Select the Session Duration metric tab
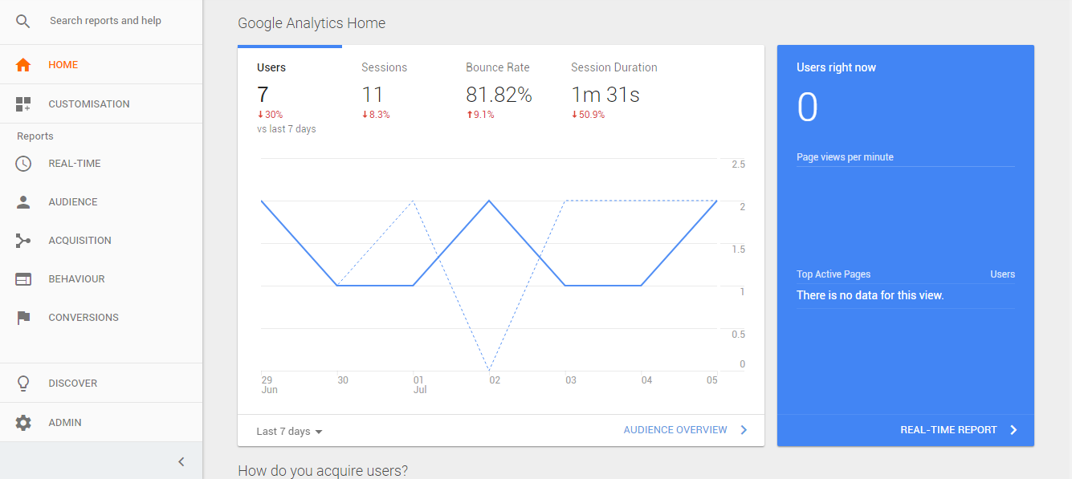The height and width of the screenshot is (479, 1072). (614, 68)
